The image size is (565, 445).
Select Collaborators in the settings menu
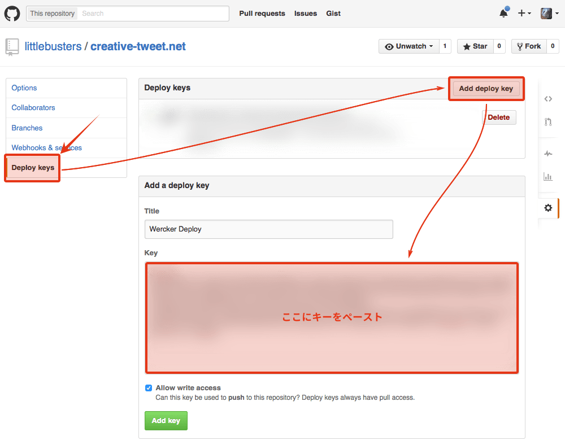[x=33, y=108]
